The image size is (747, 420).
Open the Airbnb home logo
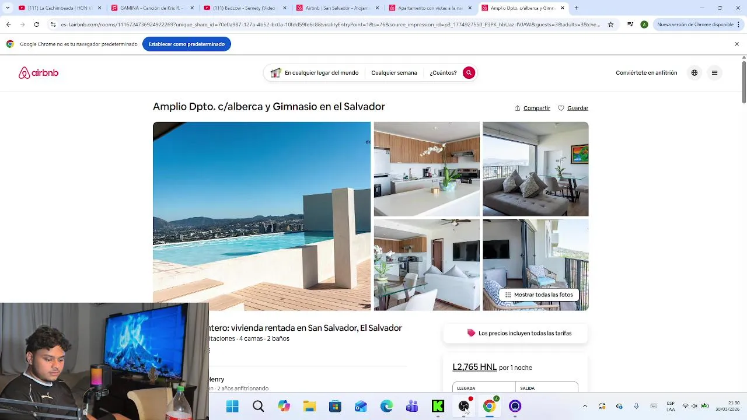click(39, 73)
